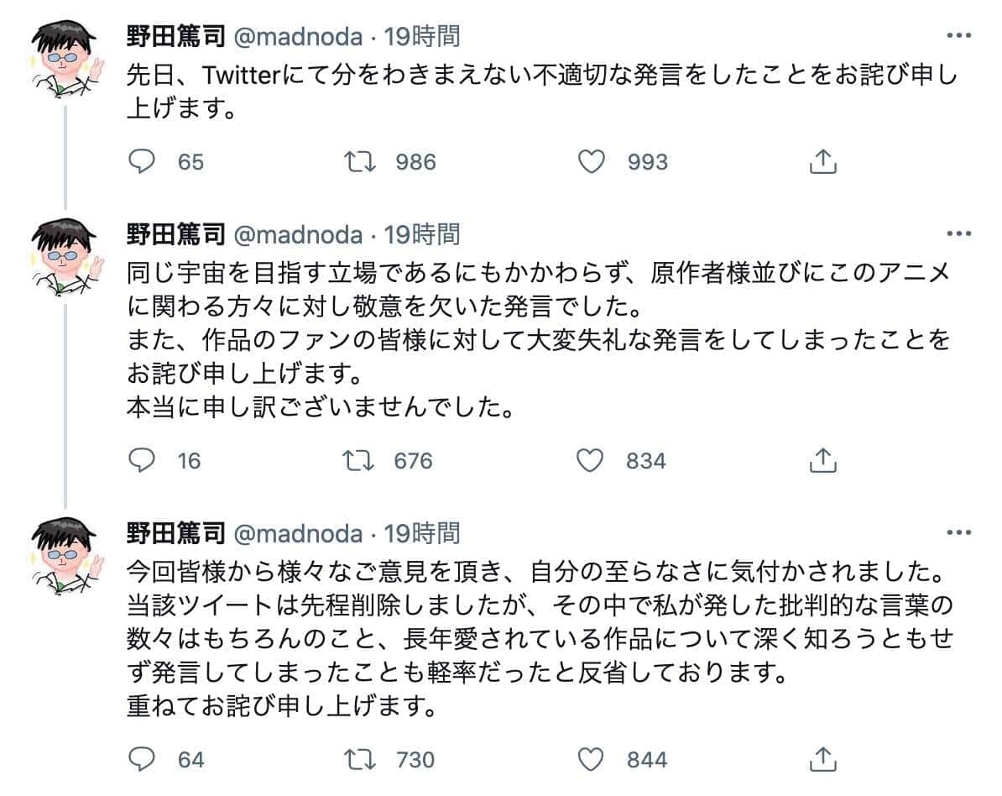This screenshot has height=796, width=1002.
Task: Retweet the second tweet
Action: coord(361,460)
